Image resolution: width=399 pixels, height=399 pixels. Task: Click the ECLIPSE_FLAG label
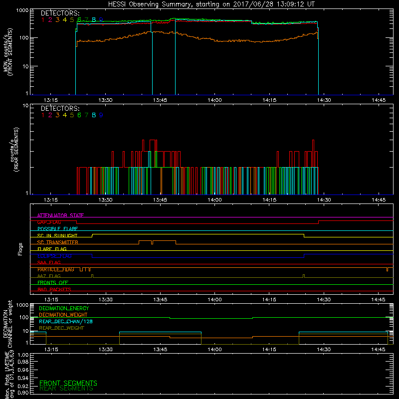click(54, 256)
